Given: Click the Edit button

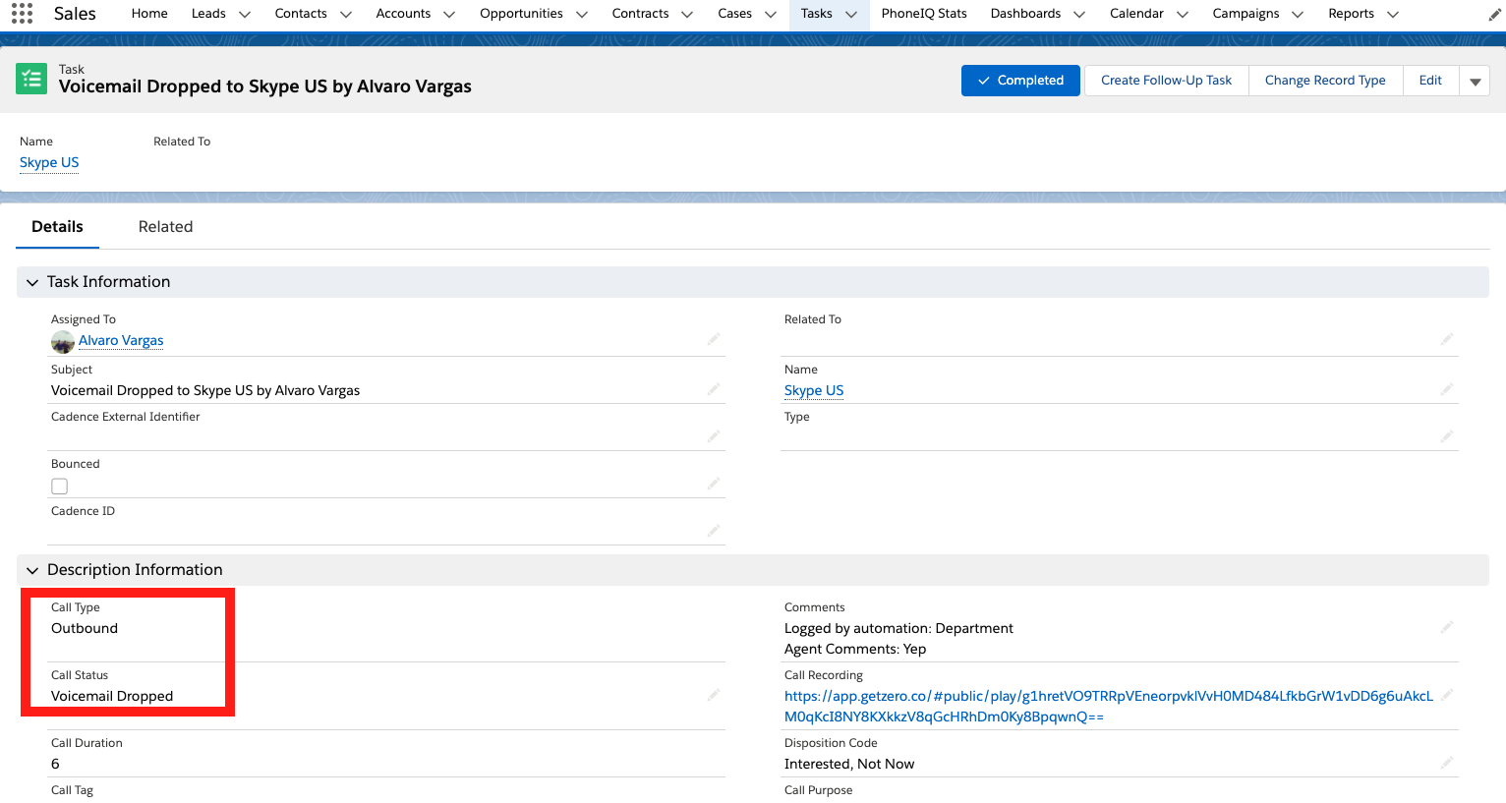Looking at the screenshot, I should (1430, 81).
